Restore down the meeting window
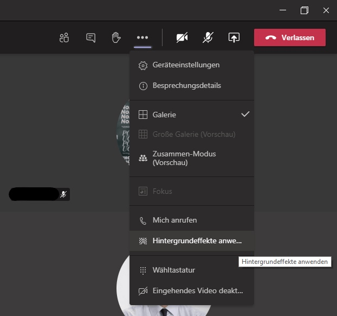Image resolution: width=337 pixels, height=316 pixels. [304, 10]
